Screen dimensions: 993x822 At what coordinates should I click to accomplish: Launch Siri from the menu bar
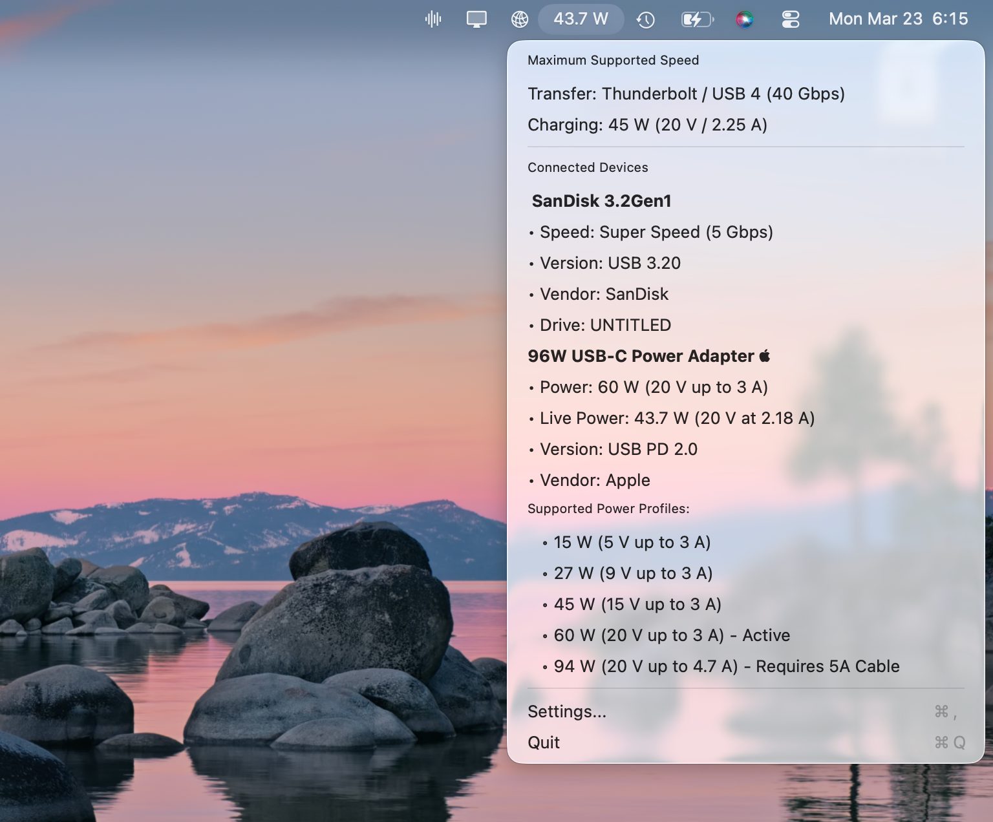pyautogui.click(x=745, y=19)
